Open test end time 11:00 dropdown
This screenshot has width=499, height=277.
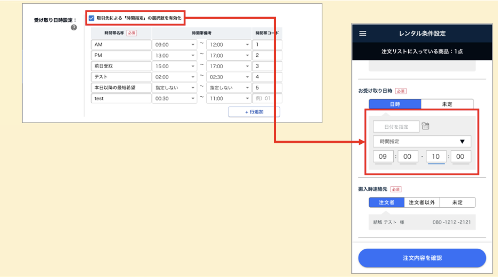pyautogui.click(x=229, y=98)
